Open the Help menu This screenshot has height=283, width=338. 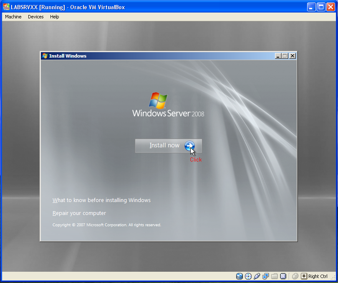55,17
